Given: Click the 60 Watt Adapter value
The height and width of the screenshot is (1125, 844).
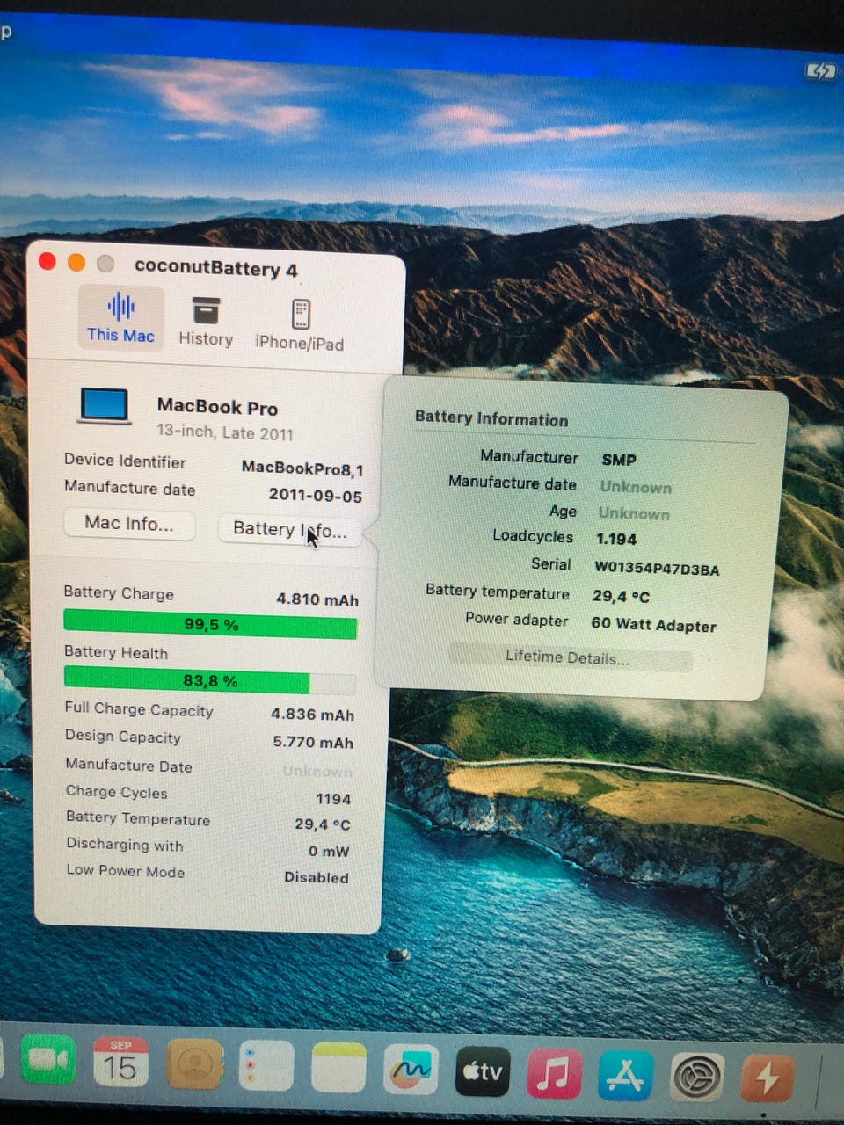Looking at the screenshot, I should point(653,624).
